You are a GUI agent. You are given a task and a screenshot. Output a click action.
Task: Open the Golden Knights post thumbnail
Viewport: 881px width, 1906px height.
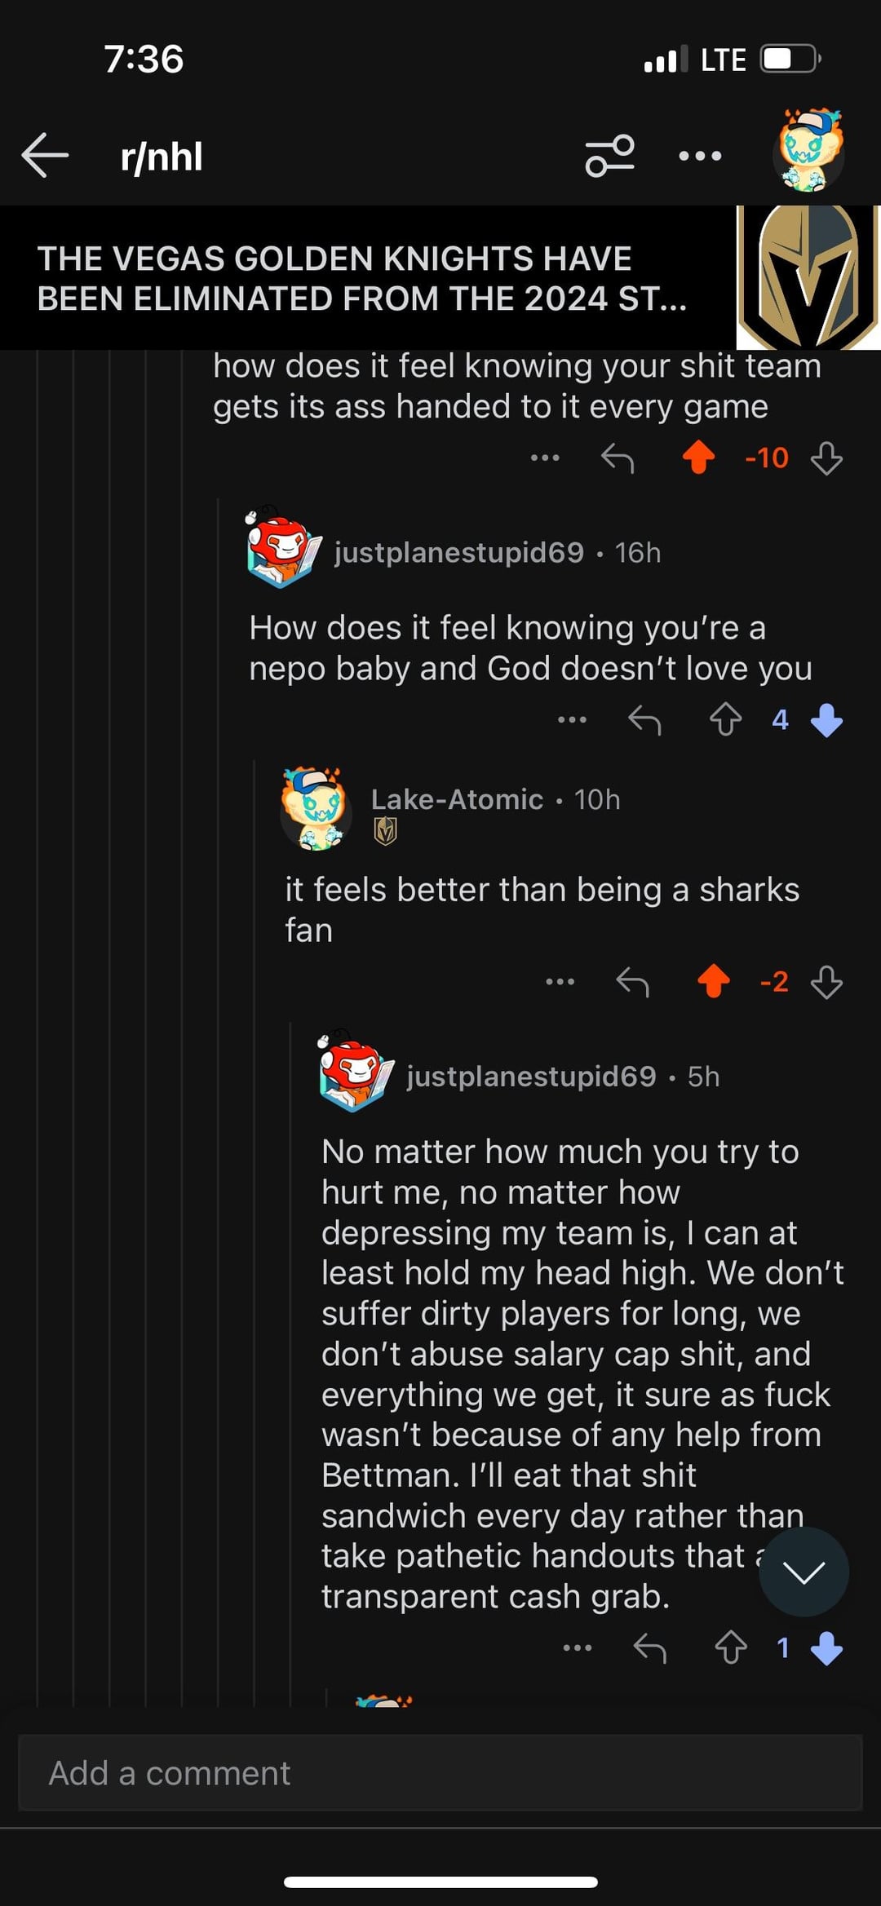point(808,277)
